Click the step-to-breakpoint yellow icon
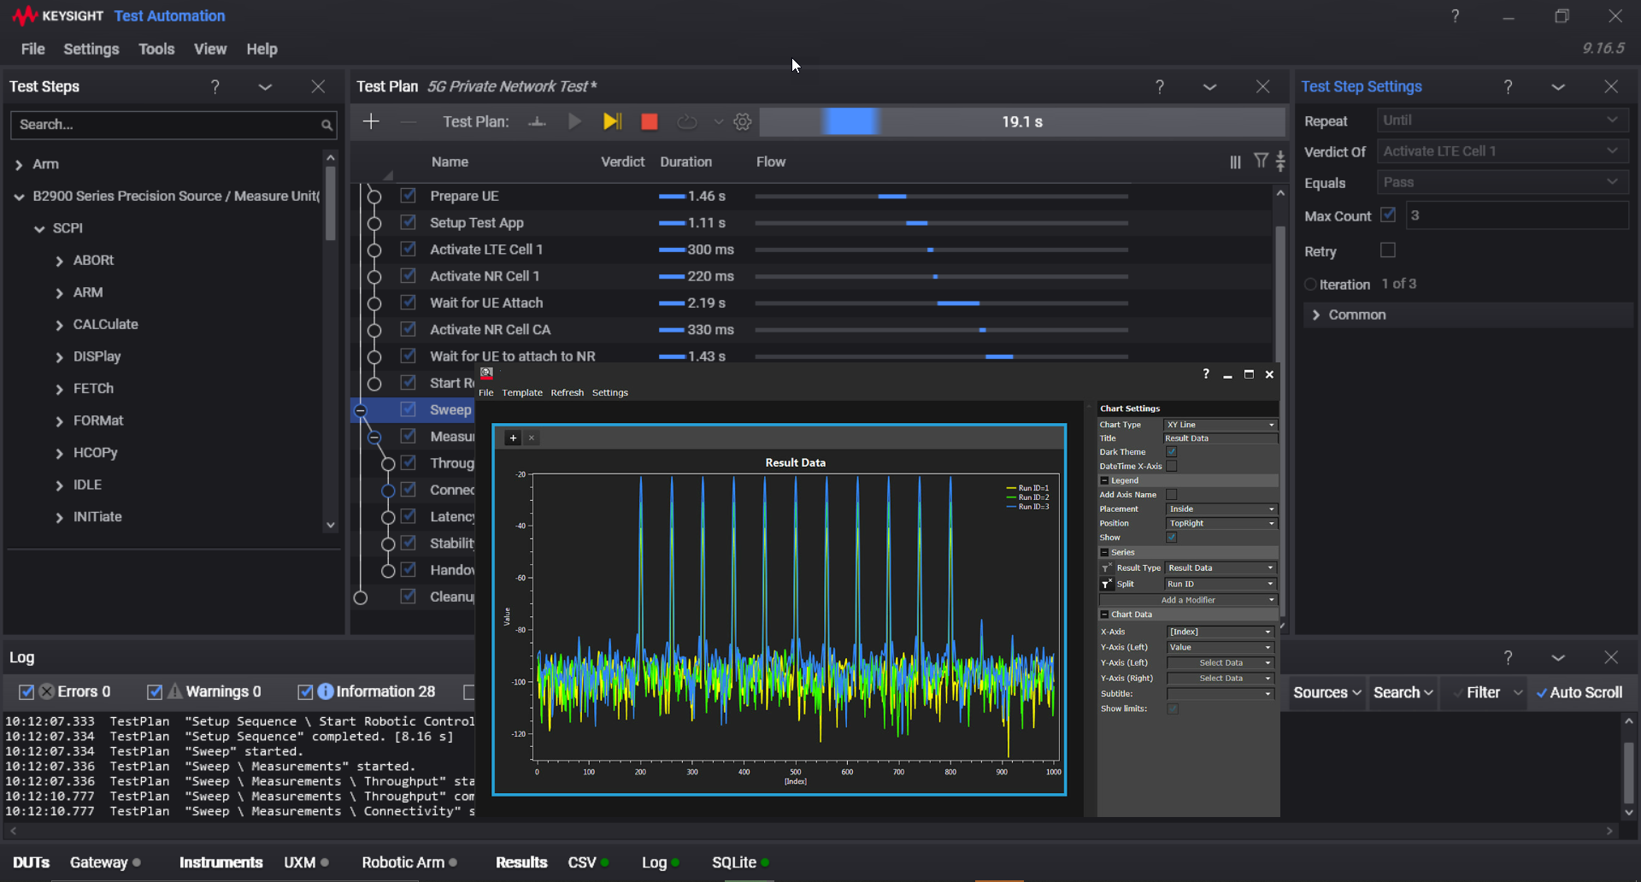This screenshot has width=1641, height=882. (612, 121)
